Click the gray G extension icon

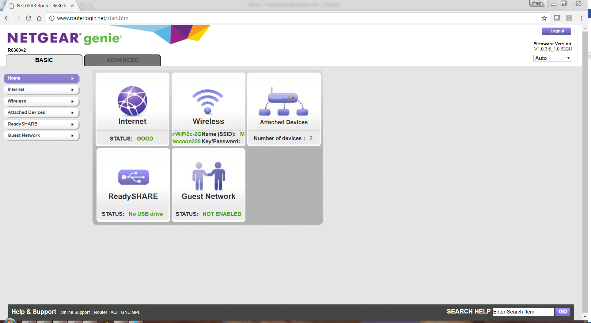(569, 18)
